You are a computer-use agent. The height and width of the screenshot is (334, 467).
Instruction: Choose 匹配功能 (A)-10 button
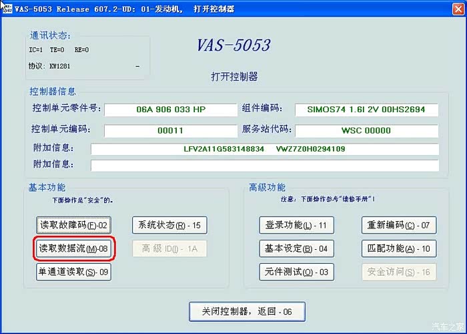[x=399, y=248]
